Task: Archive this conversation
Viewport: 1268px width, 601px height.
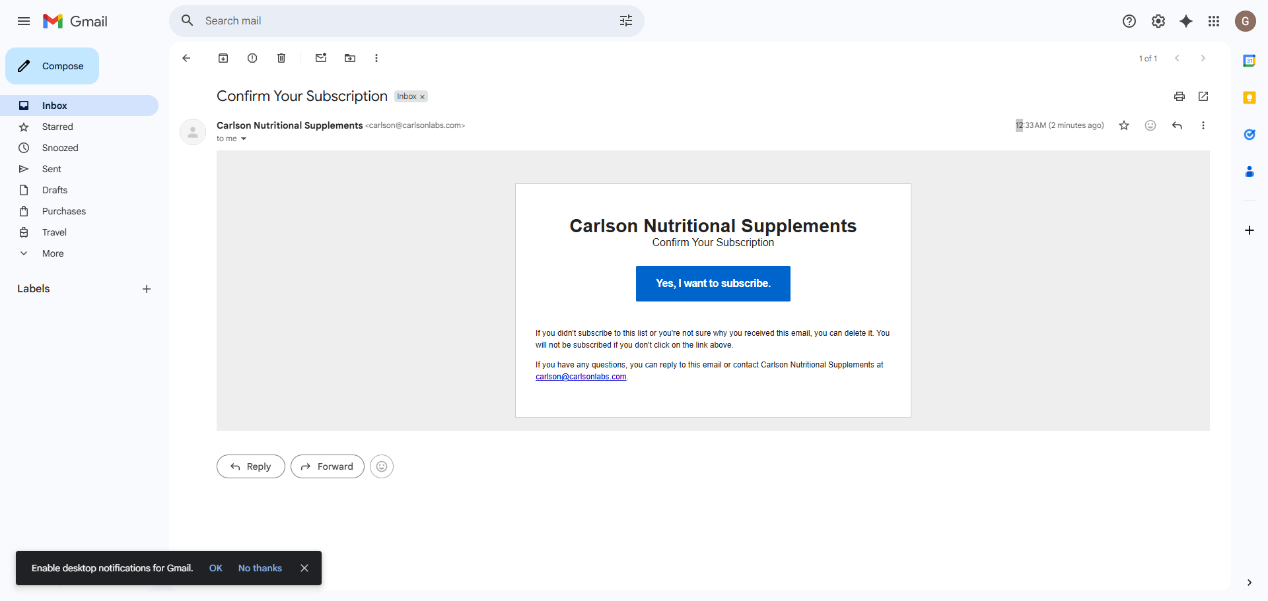Action: click(x=223, y=58)
